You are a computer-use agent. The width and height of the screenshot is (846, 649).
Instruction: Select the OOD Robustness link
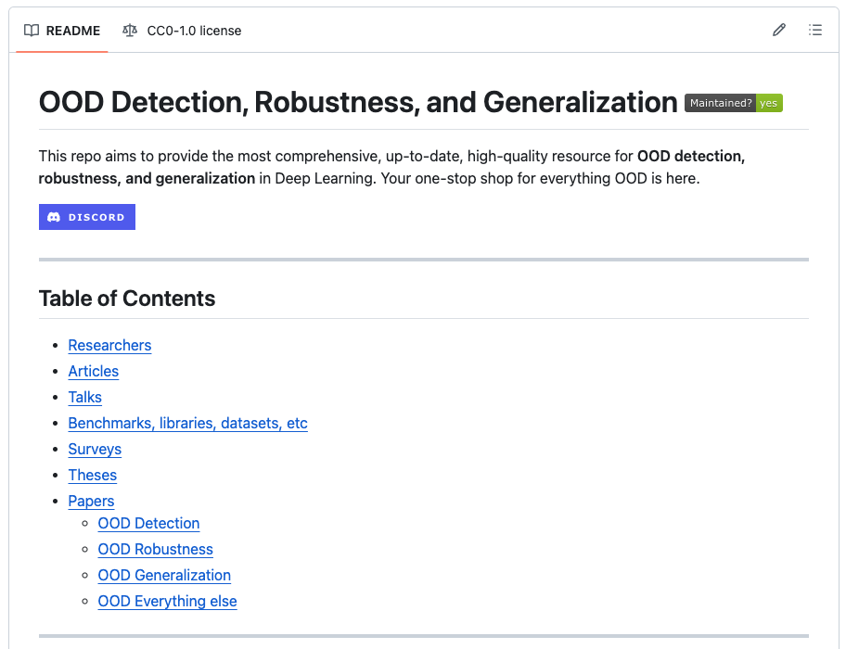click(155, 549)
